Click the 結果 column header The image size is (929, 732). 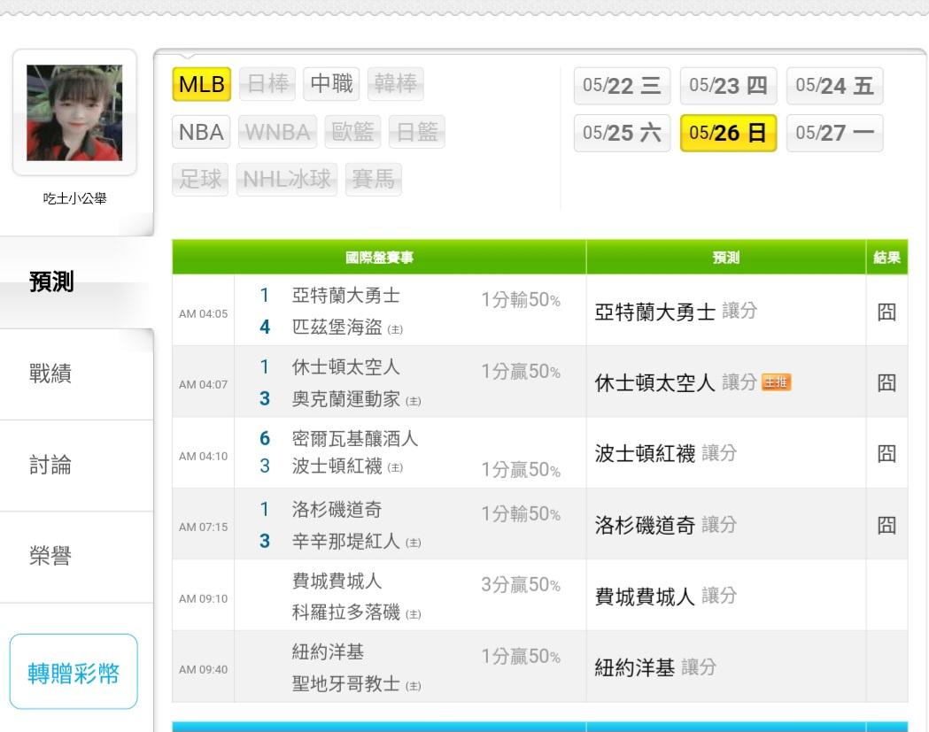[887, 257]
